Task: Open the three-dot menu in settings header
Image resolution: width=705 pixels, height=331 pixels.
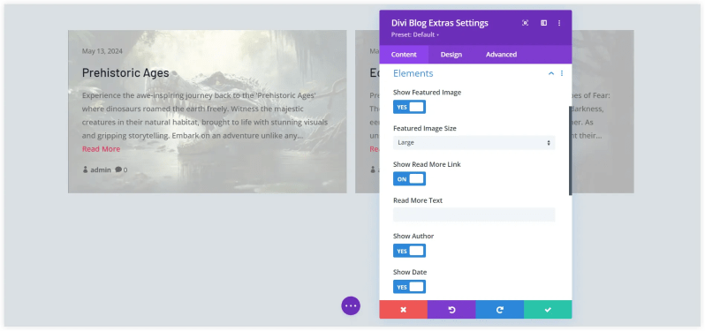Action: point(559,23)
